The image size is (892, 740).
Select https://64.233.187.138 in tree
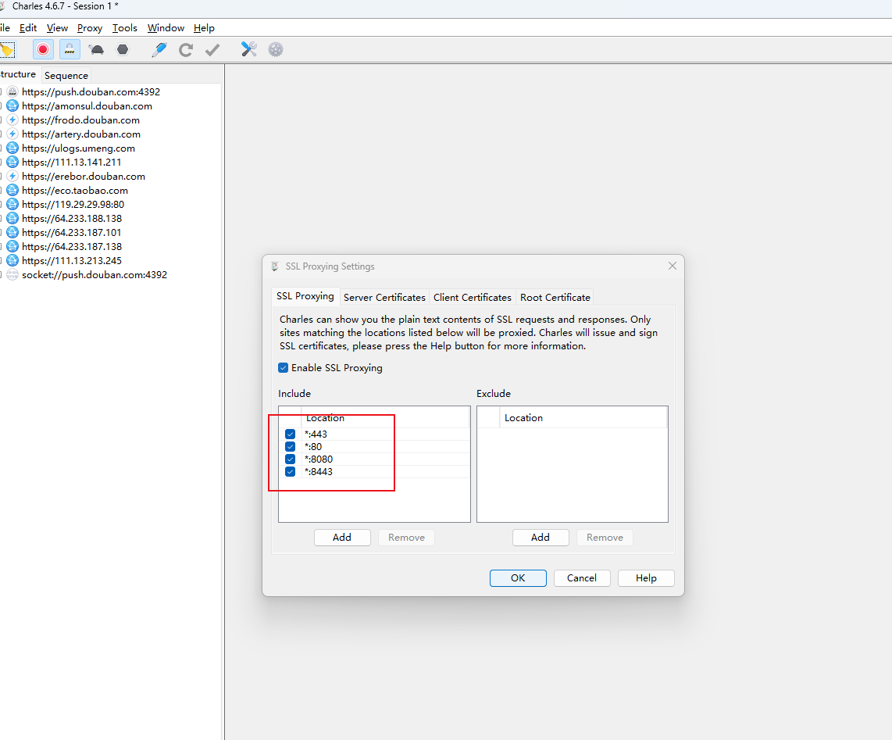tap(72, 246)
